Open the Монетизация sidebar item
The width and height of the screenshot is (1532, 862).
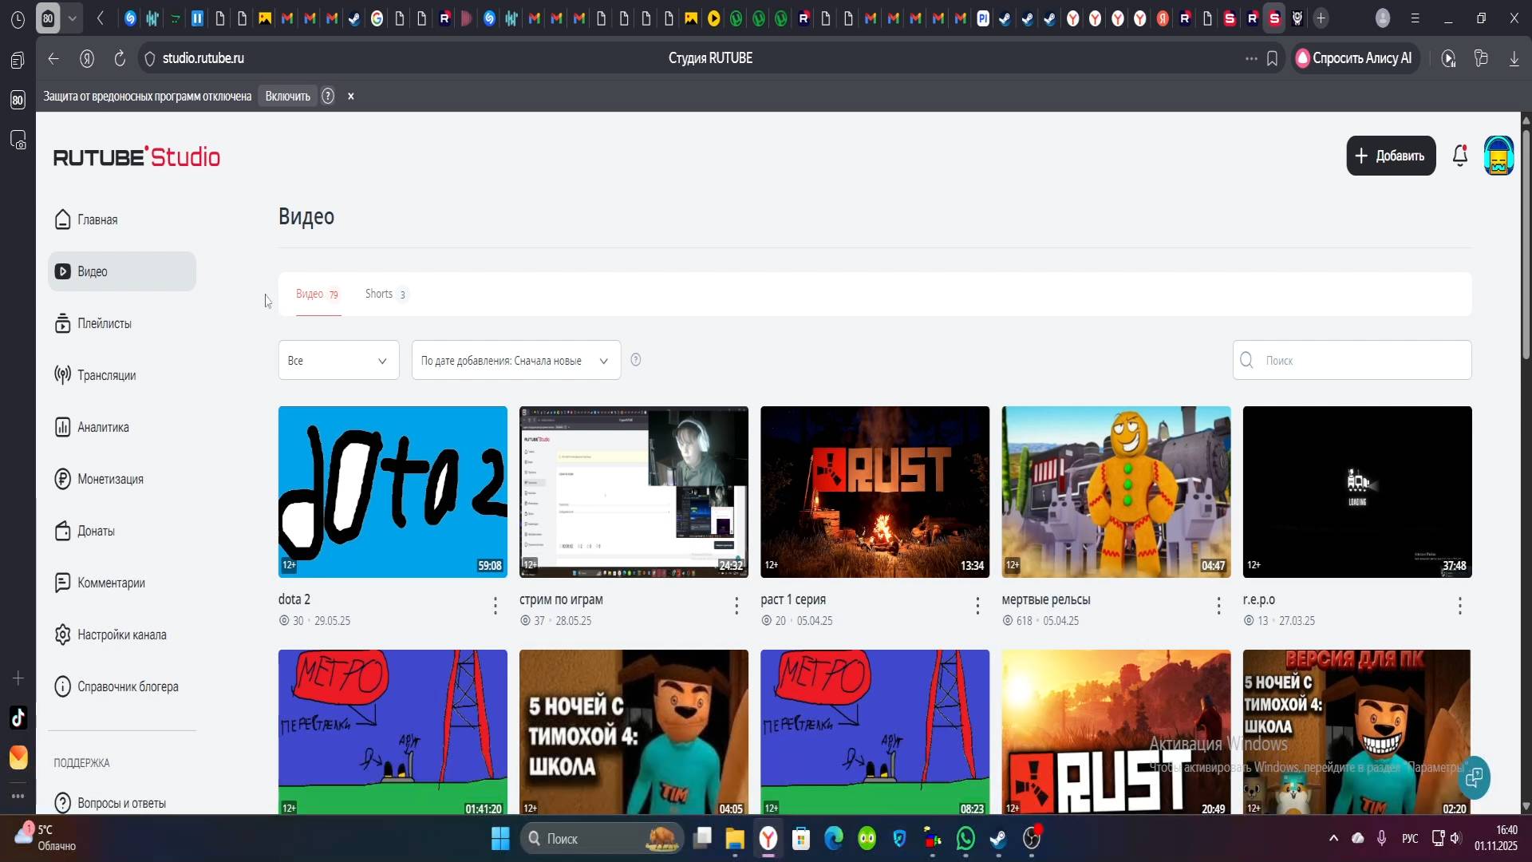click(x=110, y=479)
